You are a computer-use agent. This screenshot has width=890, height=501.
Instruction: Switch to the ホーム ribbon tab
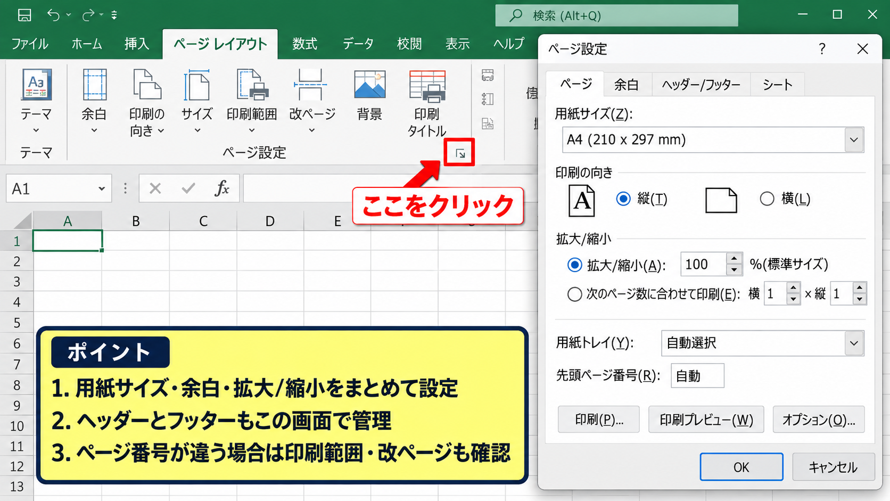tap(87, 44)
